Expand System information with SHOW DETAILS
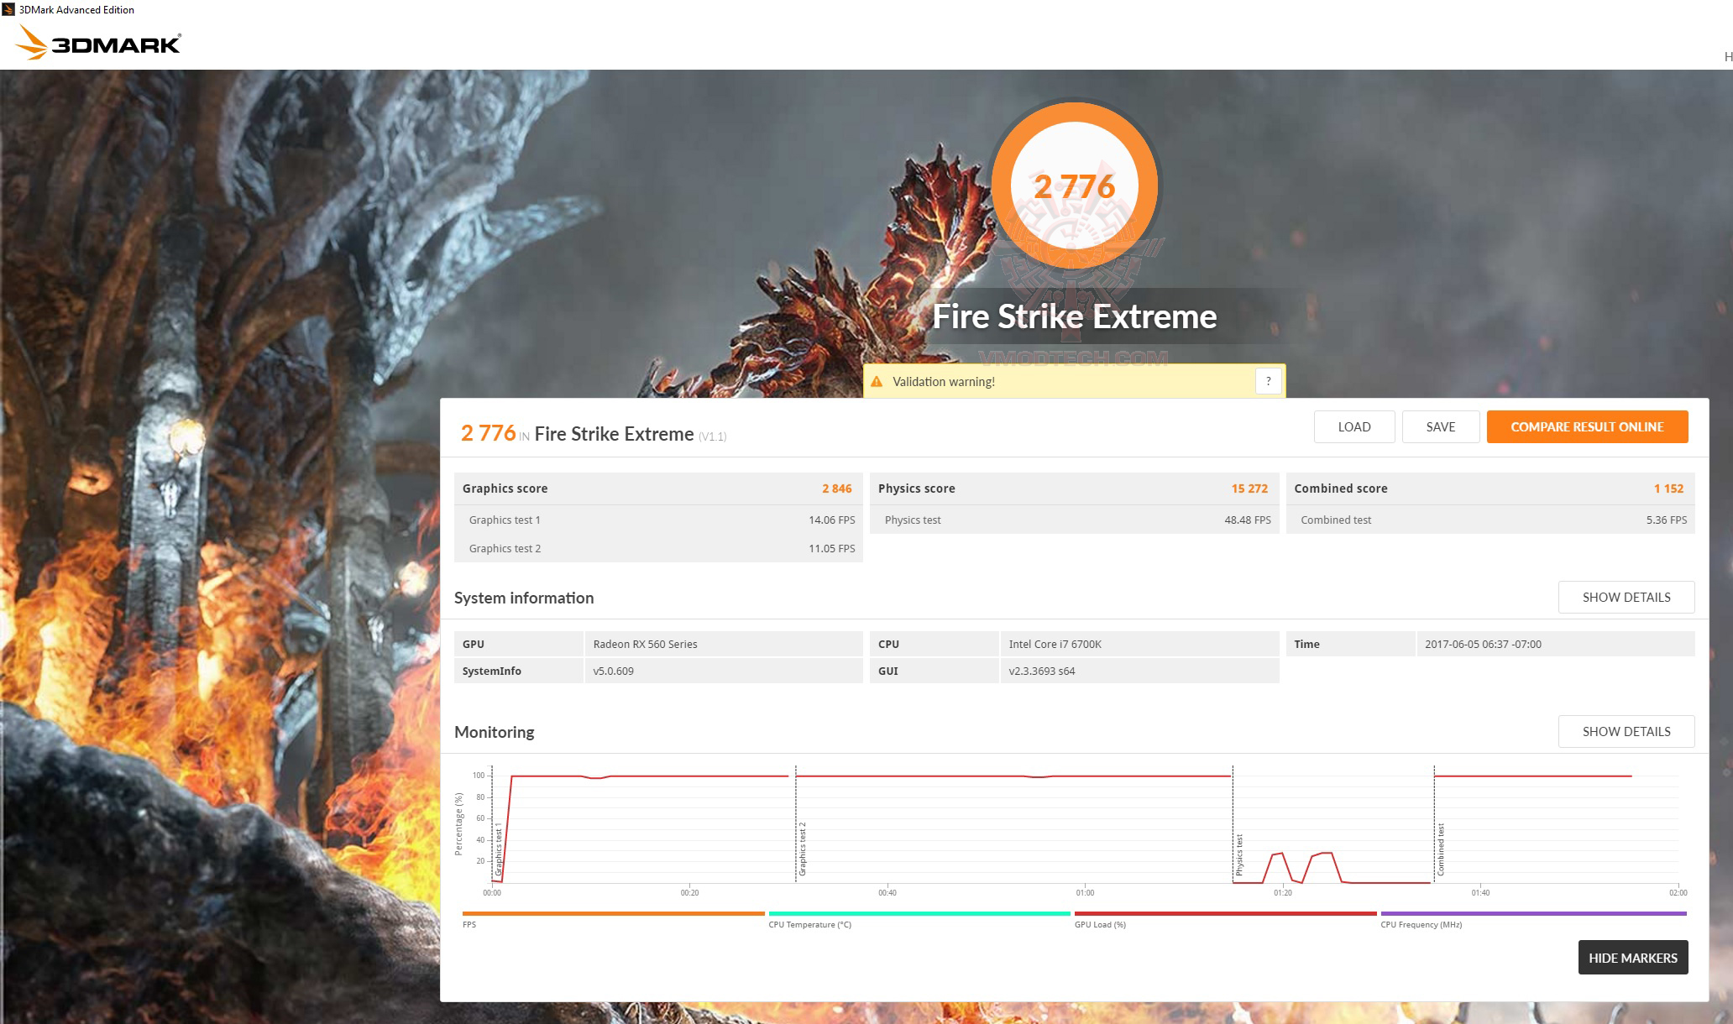 pos(1626,597)
